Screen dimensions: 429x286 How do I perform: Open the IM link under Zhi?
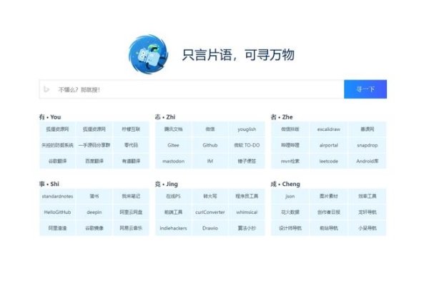[x=210, y=161]
